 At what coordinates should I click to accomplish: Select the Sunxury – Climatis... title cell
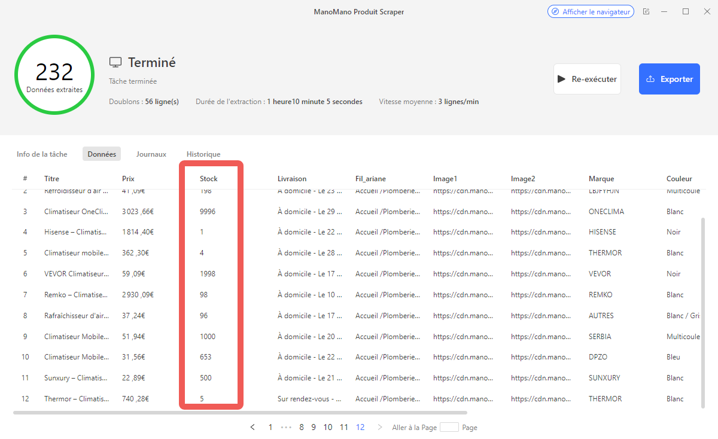coord(76,378)
